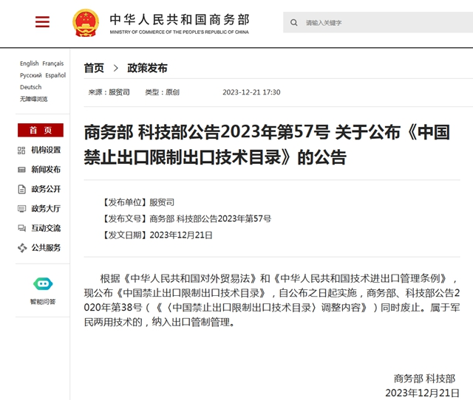Click the 【发文日期】2023年12月21日 line
Viewport: 473px width, 400px height.
pos(156,235)
